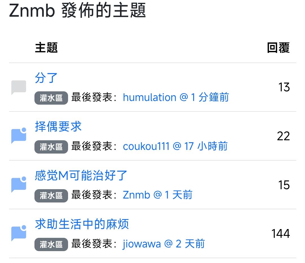This screenshot has height=263, width=305.
Task: Click the grey read-topic icon beside 分了
Action: pos(19,87)
